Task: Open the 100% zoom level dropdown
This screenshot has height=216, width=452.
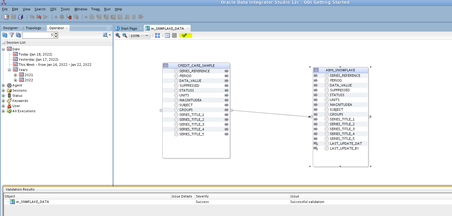Action: pos(147,36)
